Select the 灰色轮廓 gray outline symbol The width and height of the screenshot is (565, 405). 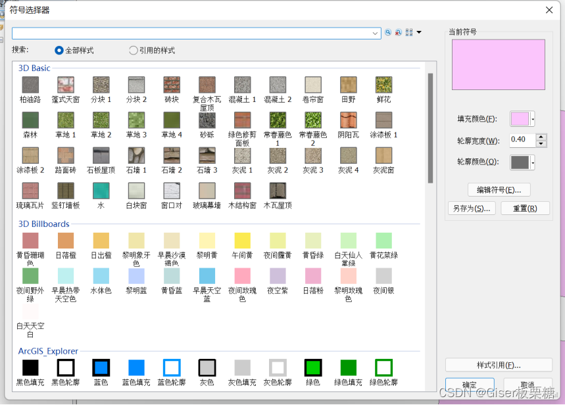pos(278,368)
